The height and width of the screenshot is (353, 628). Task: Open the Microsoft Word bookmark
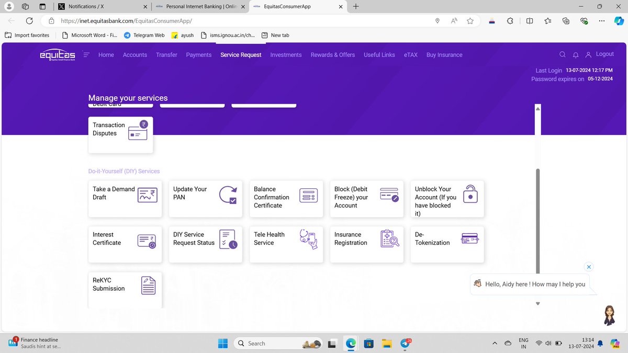tap(89, 35)
